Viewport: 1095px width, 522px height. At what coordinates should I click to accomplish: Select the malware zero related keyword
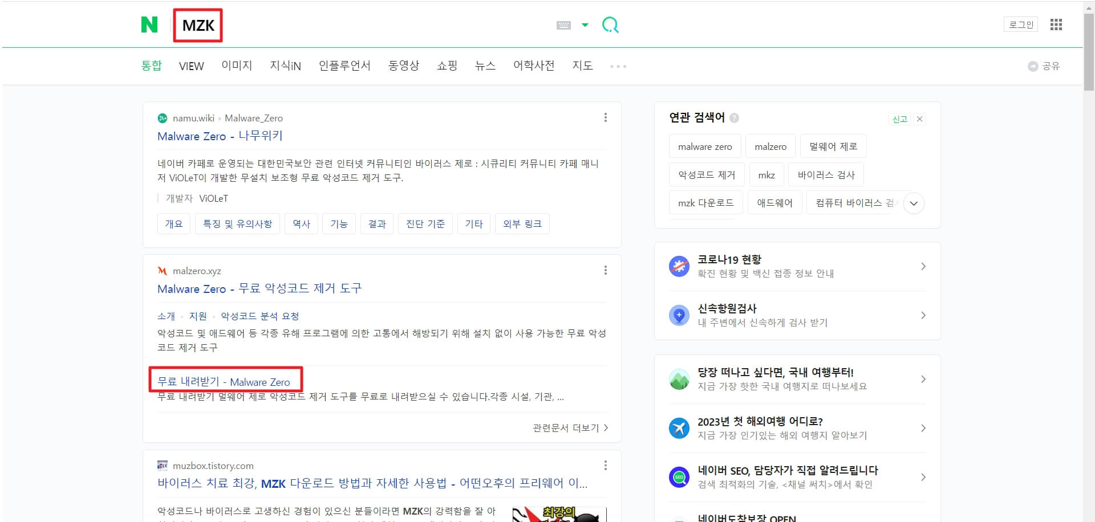705,146
